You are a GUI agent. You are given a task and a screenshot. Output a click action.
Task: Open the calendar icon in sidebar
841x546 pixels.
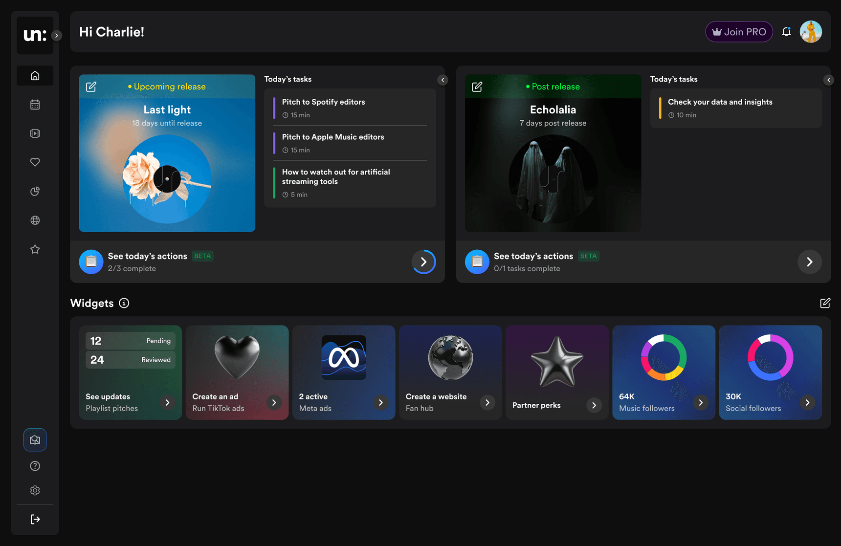[x=35, y=105]
